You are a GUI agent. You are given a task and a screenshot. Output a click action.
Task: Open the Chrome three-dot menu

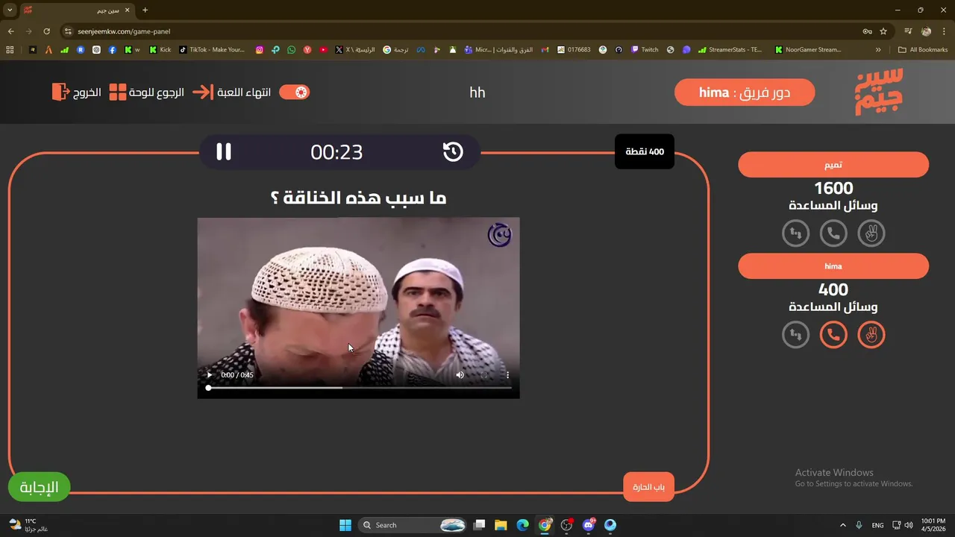(944, 31)
